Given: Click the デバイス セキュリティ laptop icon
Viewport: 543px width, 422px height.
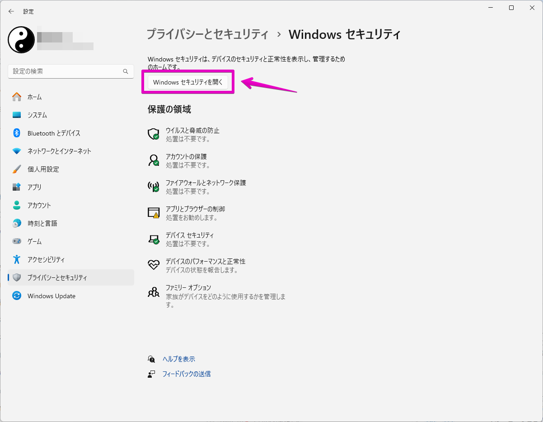Looking at the screenshot, I should point(154,239).
